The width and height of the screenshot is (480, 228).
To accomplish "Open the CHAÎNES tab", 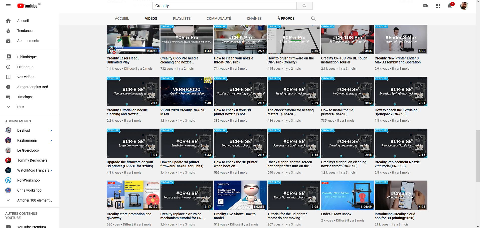I will click(254, 18).
